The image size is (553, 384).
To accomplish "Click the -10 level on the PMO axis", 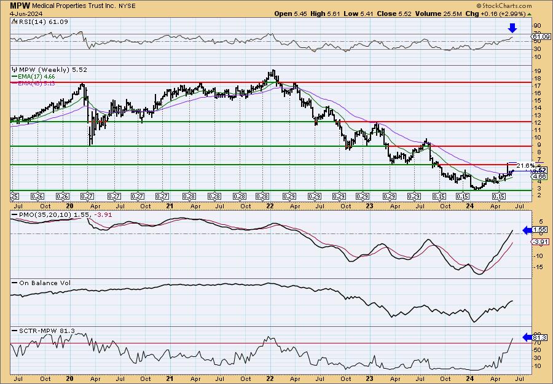I will click(x=538, y=256).
